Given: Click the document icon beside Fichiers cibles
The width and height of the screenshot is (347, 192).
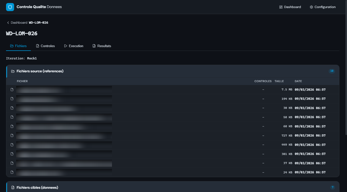Looking at the screenshot, I should 13,188.
